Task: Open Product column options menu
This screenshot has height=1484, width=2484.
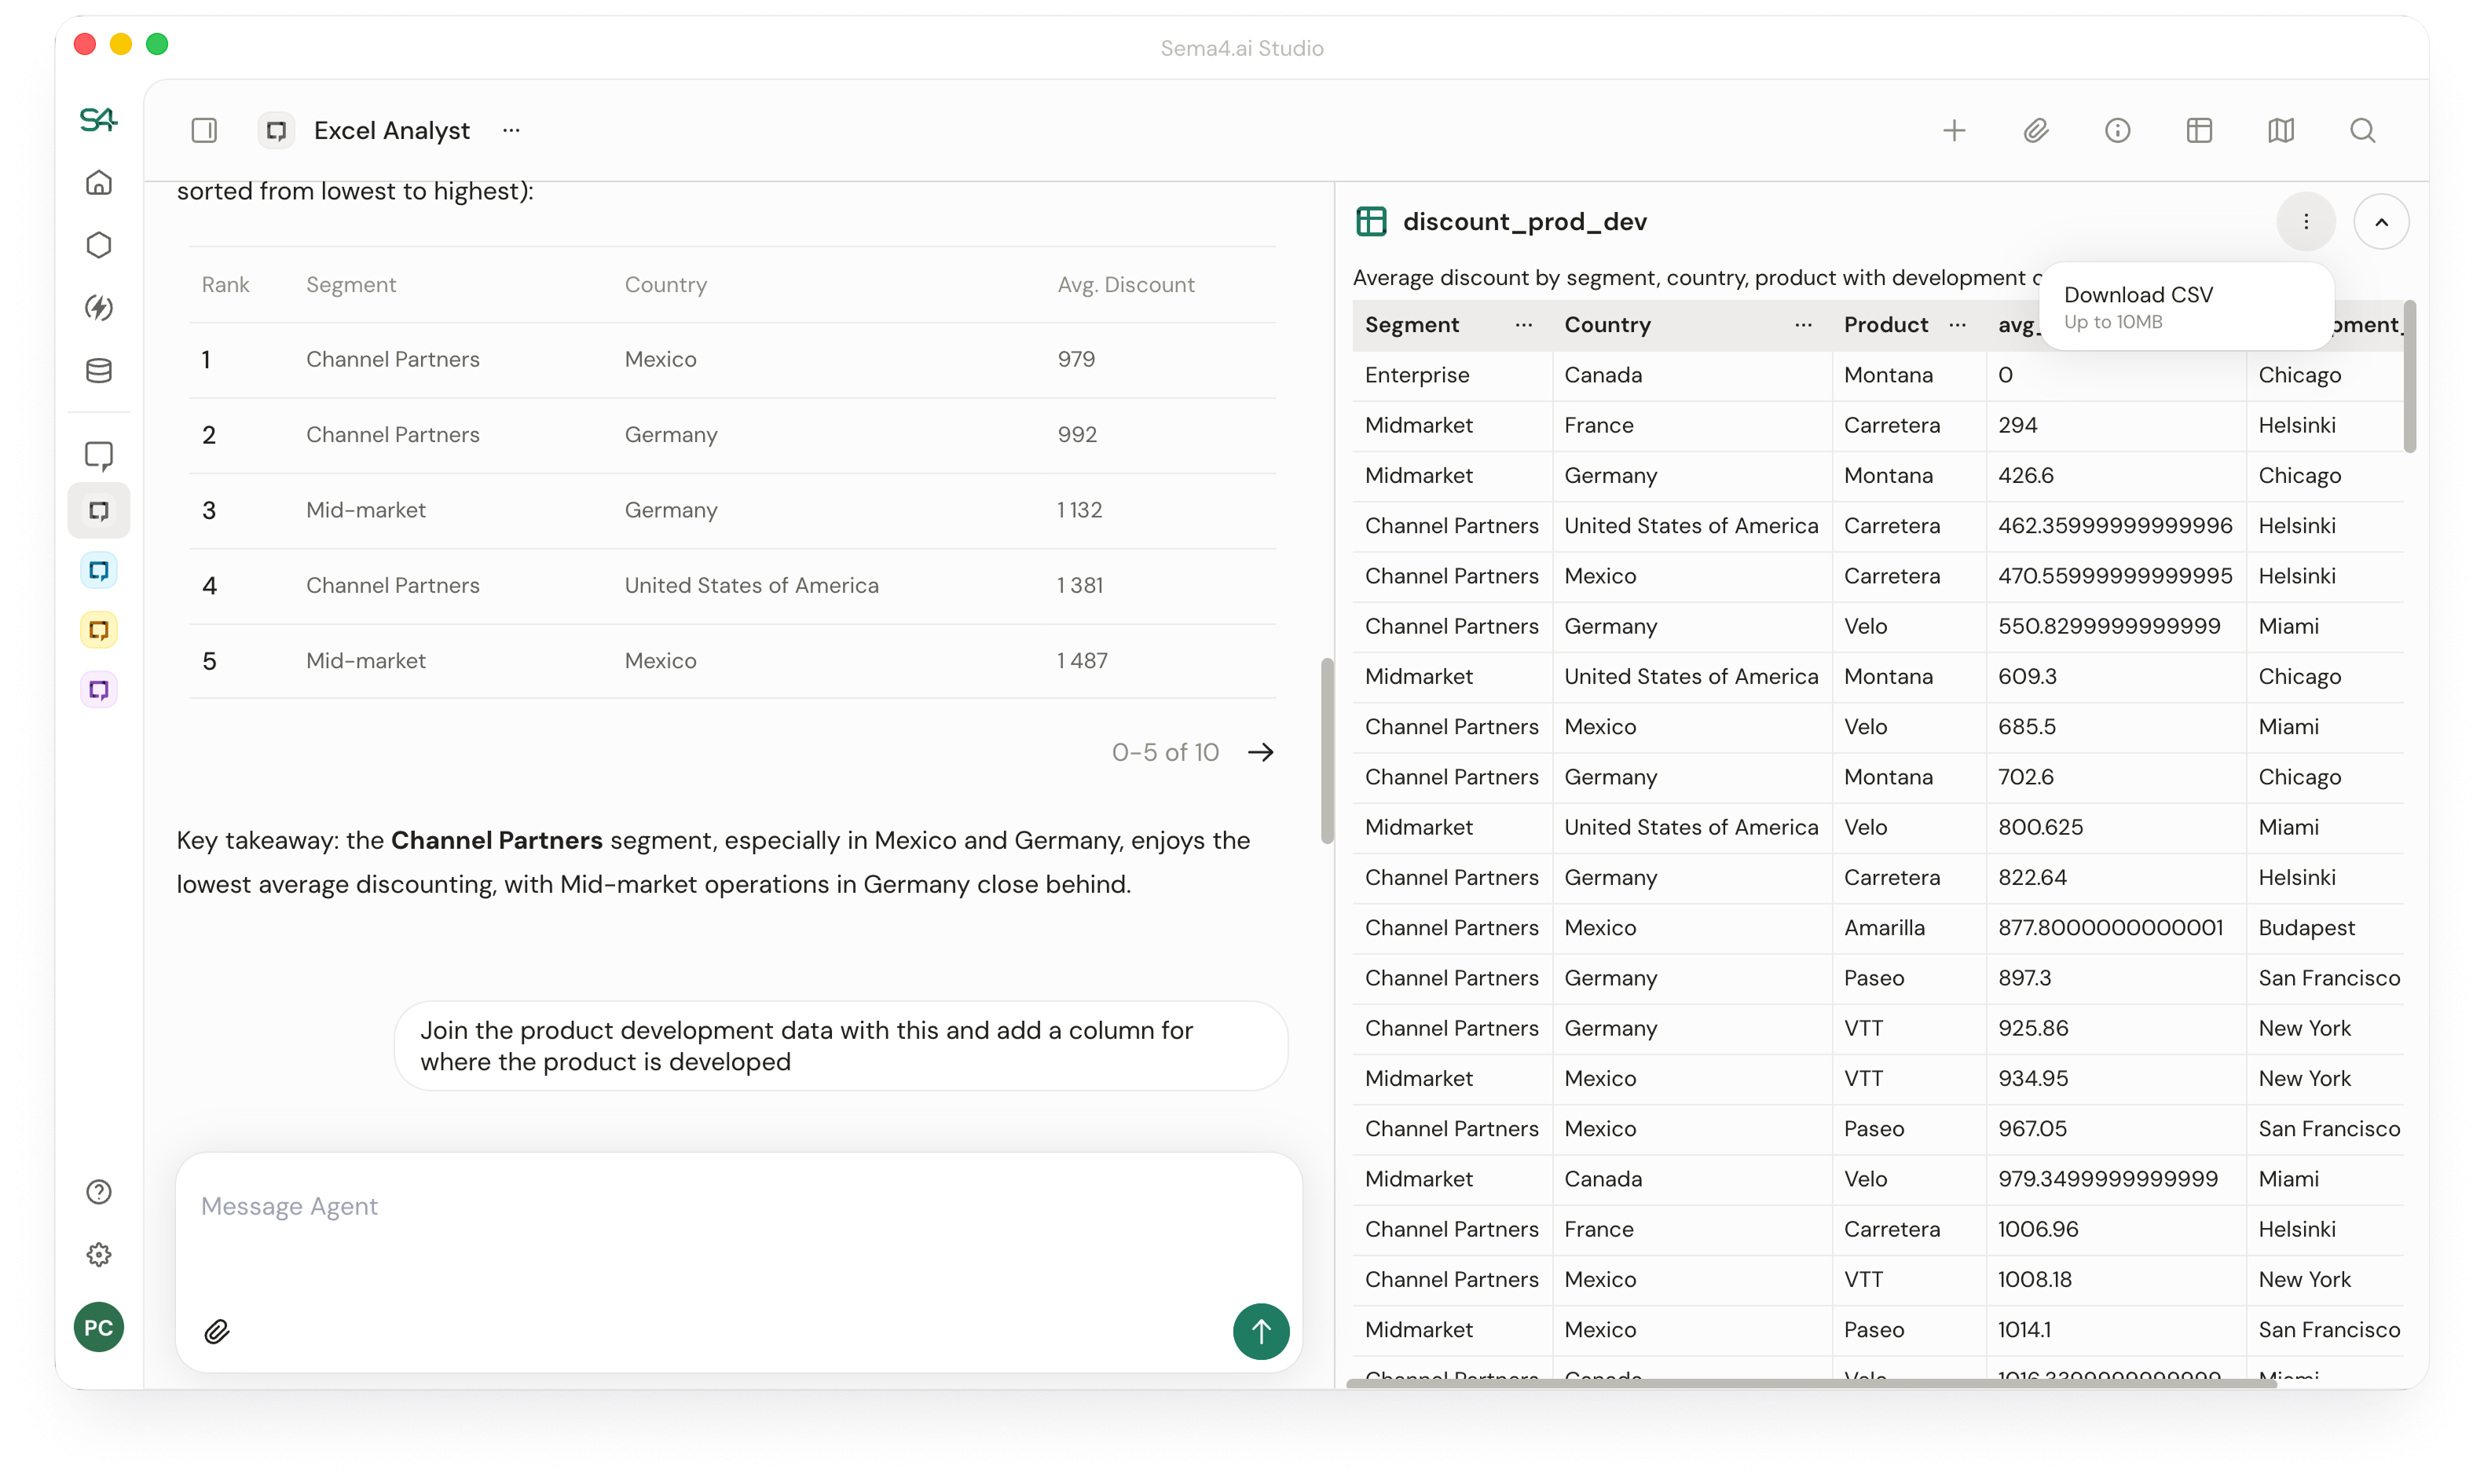Action: 1958,325
